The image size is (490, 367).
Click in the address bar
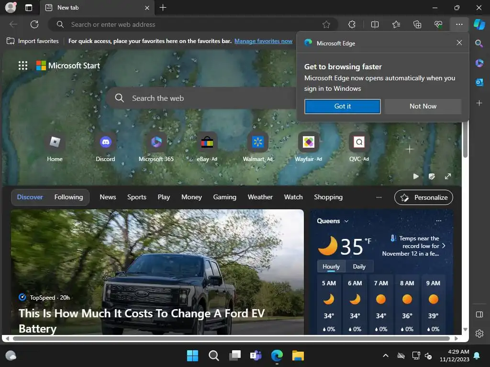click(194, 24)
